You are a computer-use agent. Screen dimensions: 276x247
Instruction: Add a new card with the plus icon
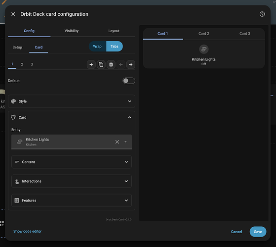(91, 64)
